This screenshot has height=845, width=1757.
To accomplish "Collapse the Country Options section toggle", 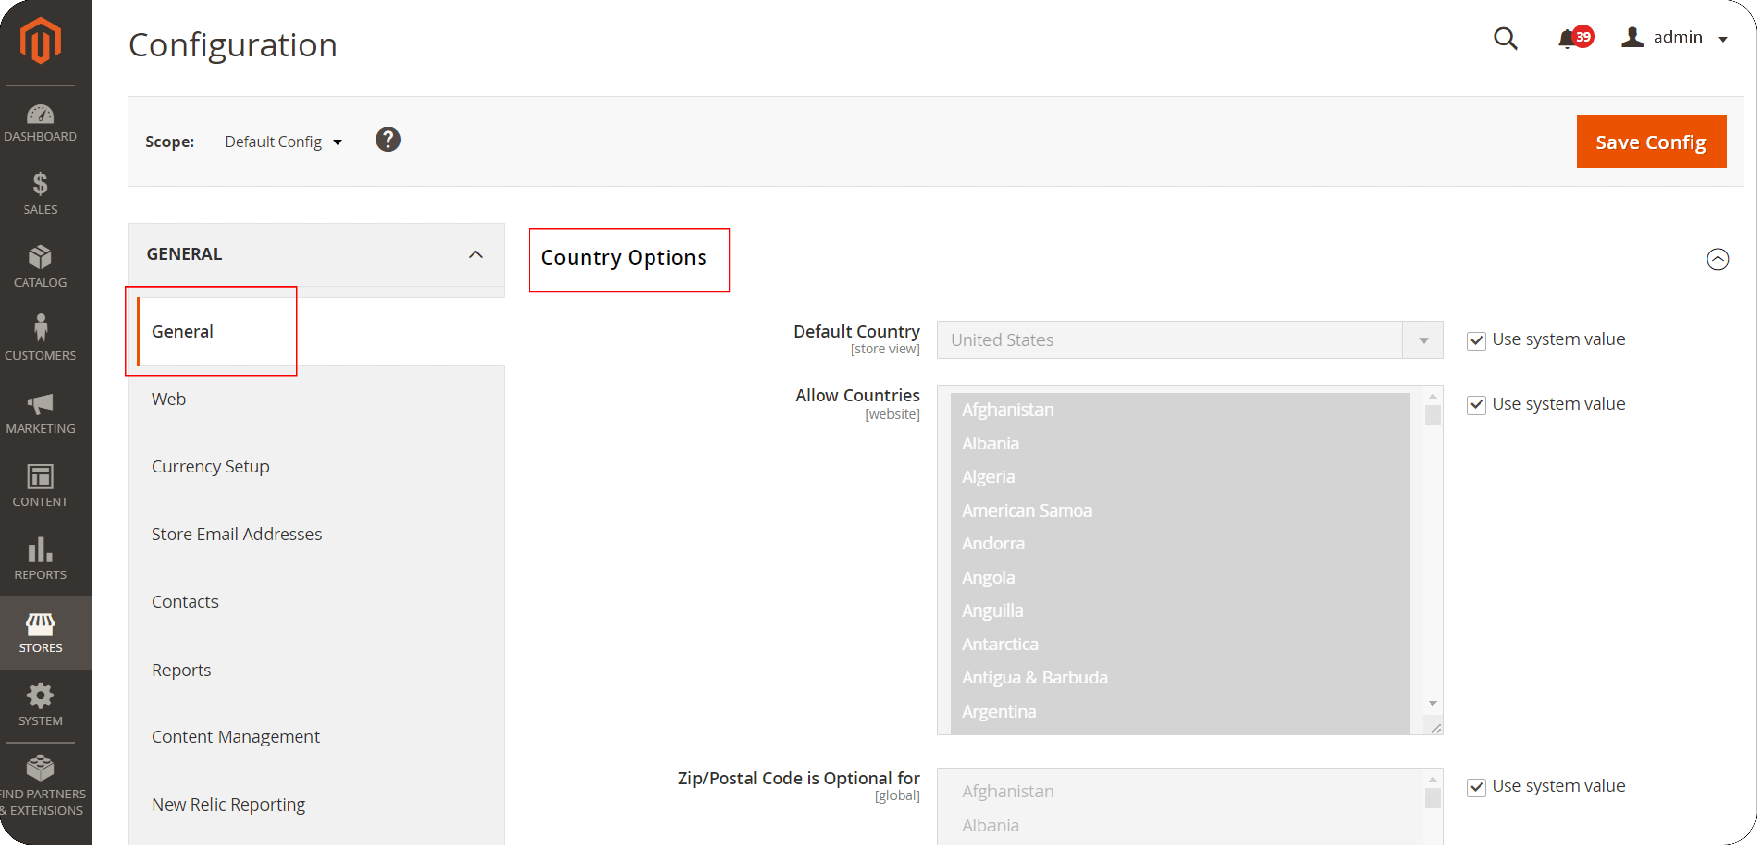I will (x=1717, y=259).
